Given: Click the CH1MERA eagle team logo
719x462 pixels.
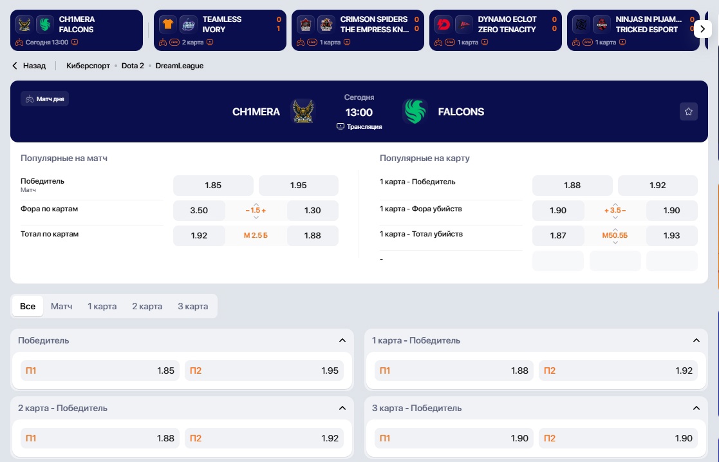Looking at the screenshot, I should click(303, 111).
